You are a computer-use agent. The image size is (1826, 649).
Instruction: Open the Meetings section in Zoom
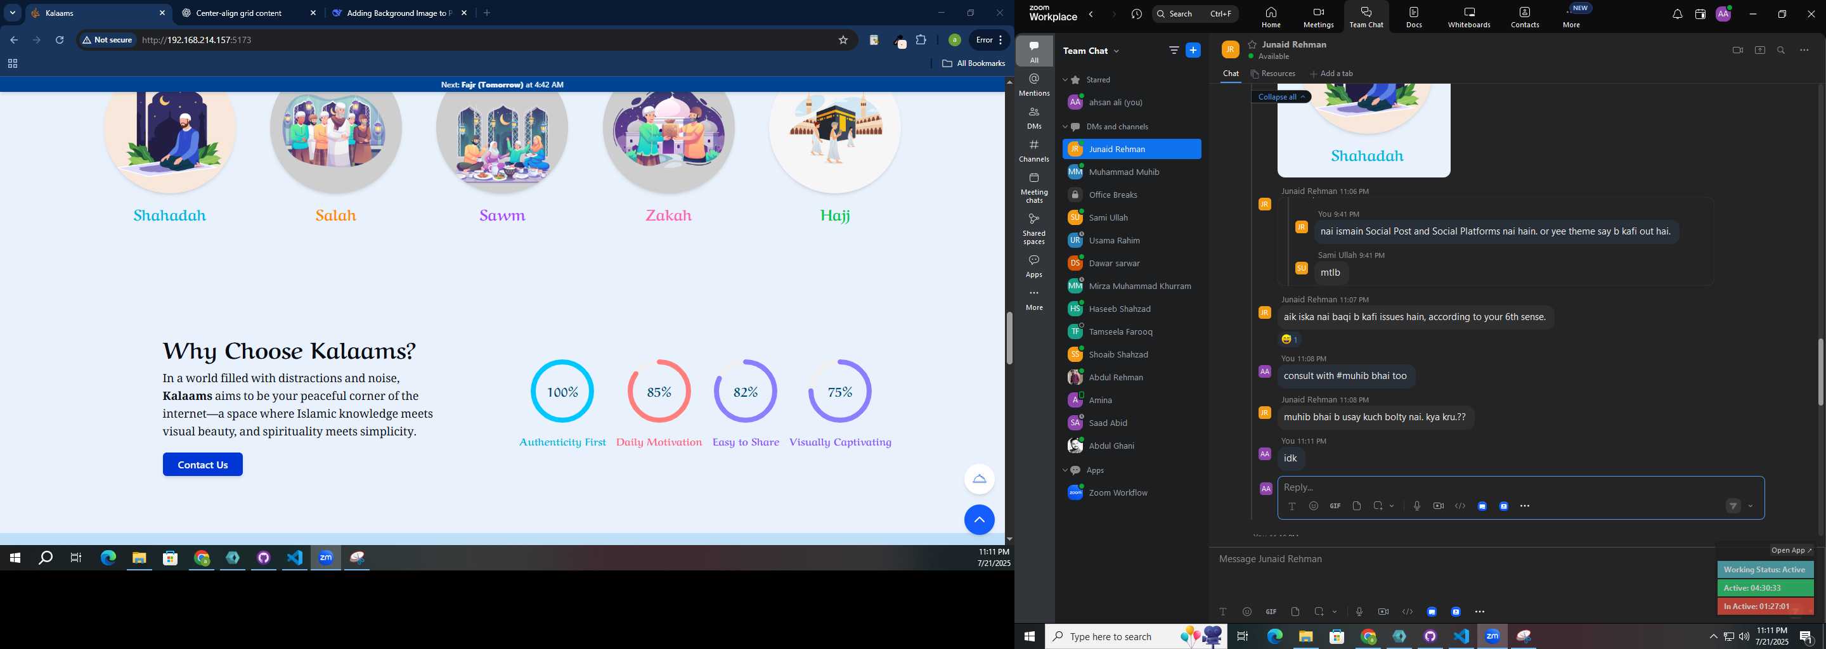pyautogui.click(x=1319, y=17)
